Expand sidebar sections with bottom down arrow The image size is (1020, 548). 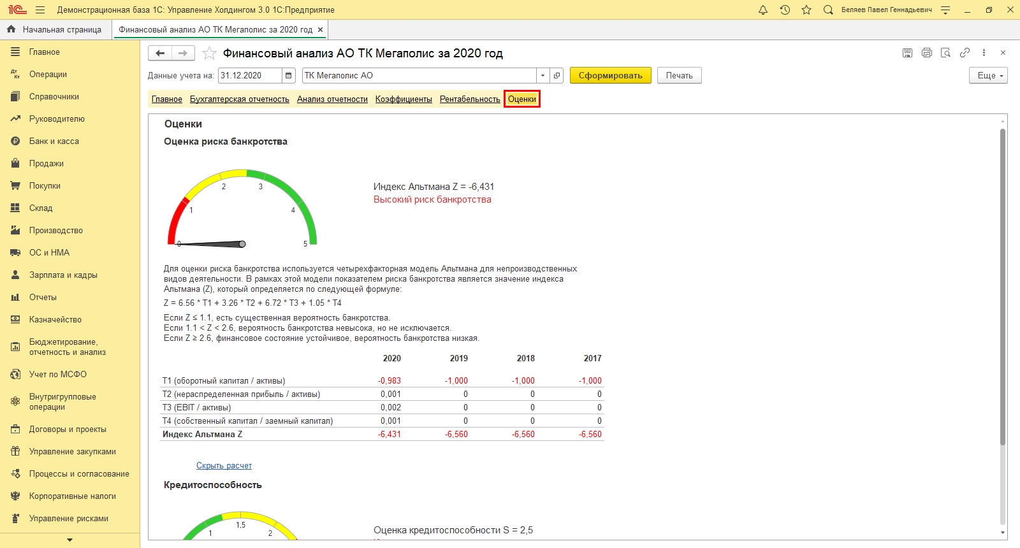(70, 540)
